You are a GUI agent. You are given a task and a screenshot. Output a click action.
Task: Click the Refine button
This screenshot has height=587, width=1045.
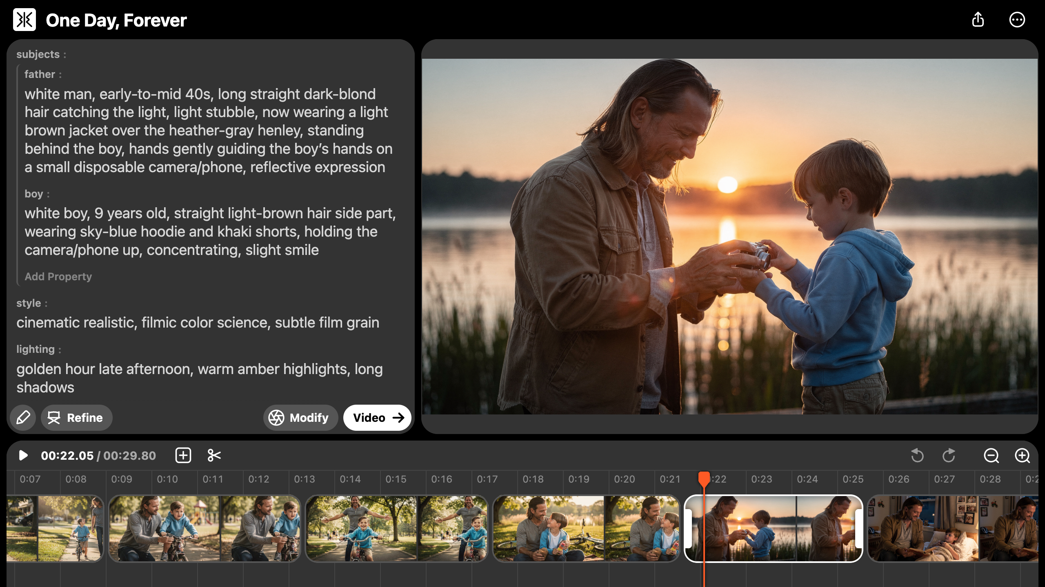(76, 417)
